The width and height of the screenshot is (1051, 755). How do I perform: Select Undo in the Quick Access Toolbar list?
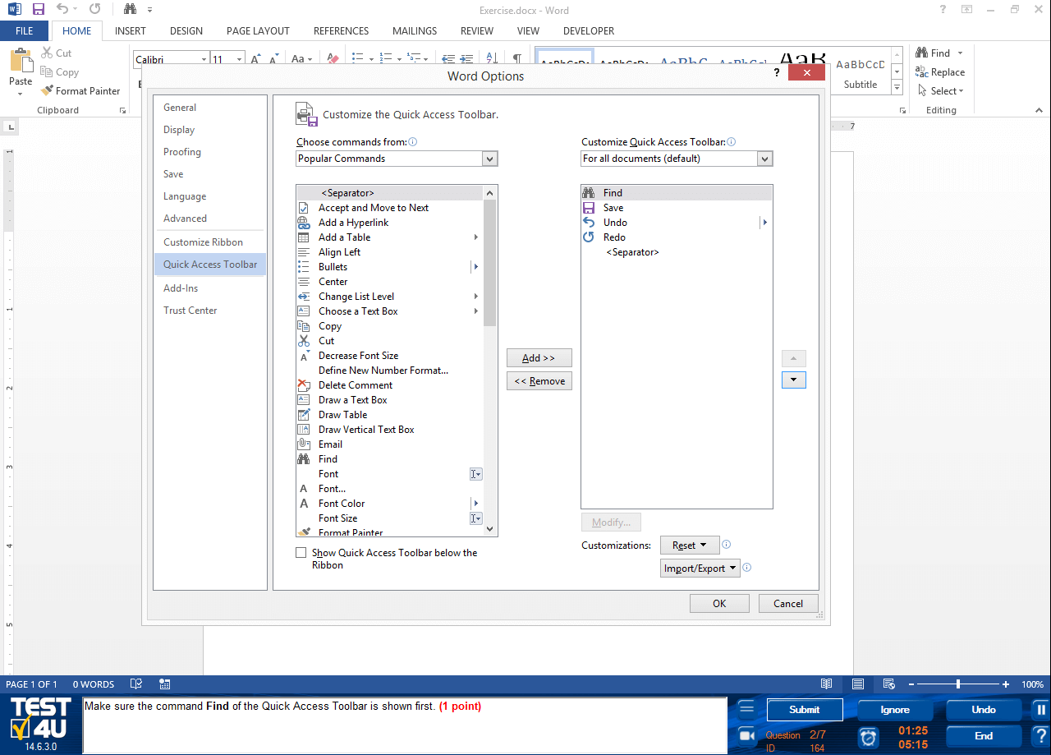[677, 223]
